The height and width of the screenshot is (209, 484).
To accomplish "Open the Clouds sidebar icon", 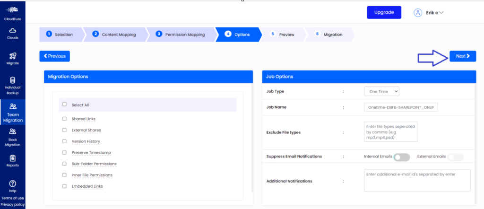I will click(x=13, y=32).
